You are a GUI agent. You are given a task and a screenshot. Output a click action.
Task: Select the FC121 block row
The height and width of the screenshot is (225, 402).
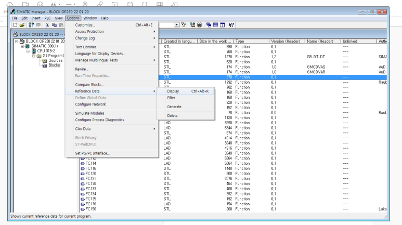234,179
